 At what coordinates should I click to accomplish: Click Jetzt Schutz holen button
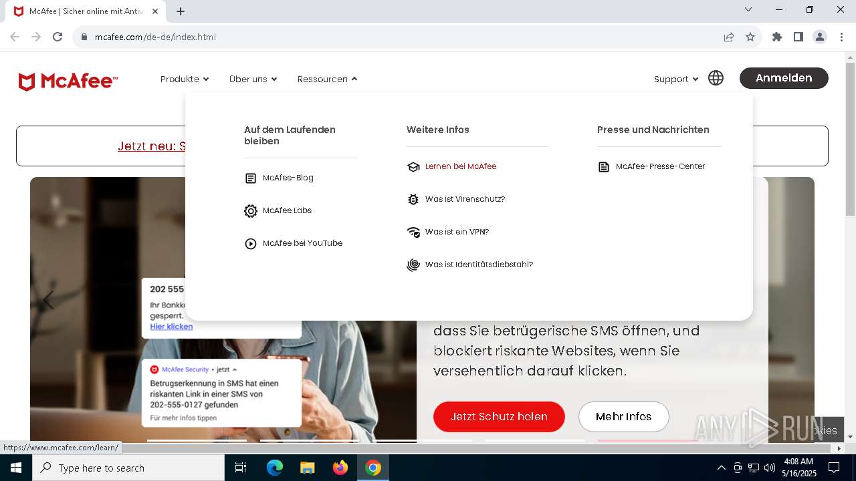coord(499,417)
